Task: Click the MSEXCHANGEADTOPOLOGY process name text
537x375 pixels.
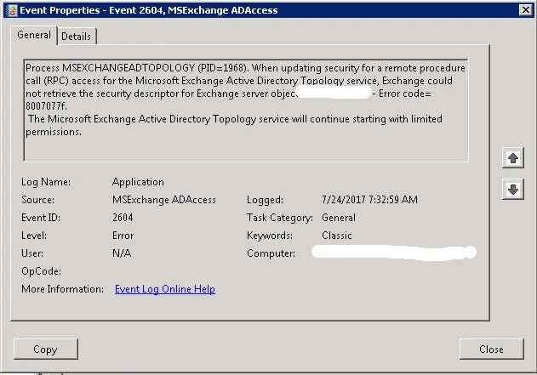Action: (129, 68)
